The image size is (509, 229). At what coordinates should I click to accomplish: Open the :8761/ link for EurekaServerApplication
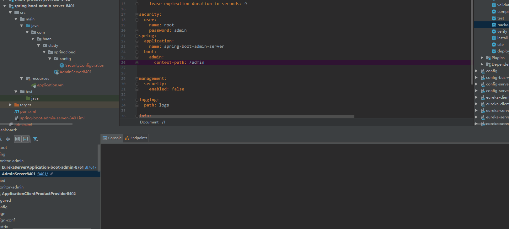[91, 167]
